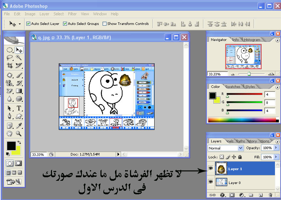
Task: Select the Custom Shape tool
Action: tap(19, 116)
